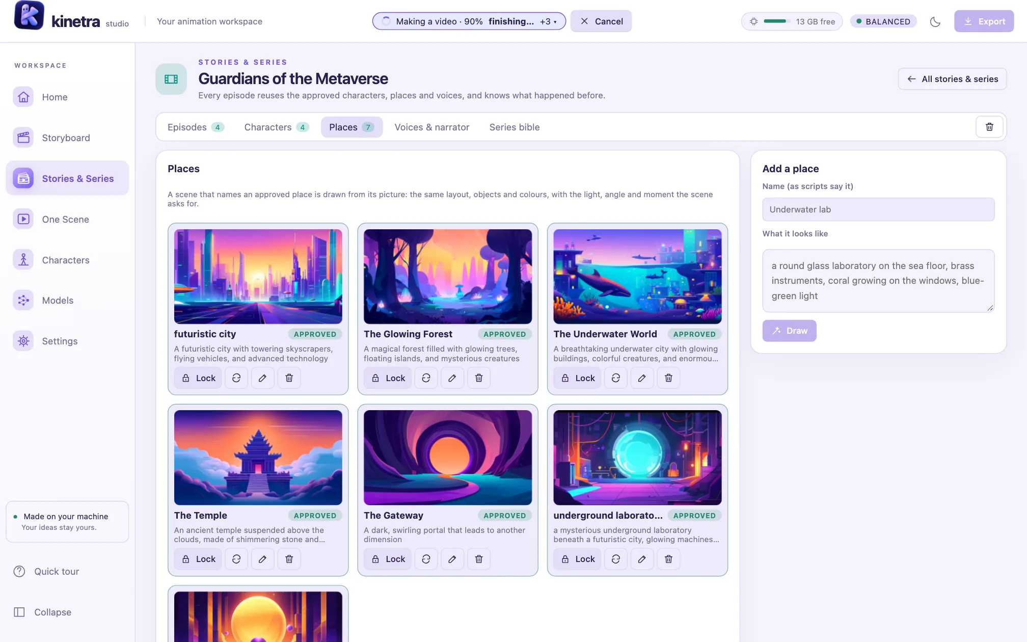Switch to the Characters tab
This screenshot has width=1027, height=642.
click(x=276, y=127)
